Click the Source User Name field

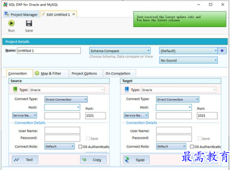coord(62,130)
